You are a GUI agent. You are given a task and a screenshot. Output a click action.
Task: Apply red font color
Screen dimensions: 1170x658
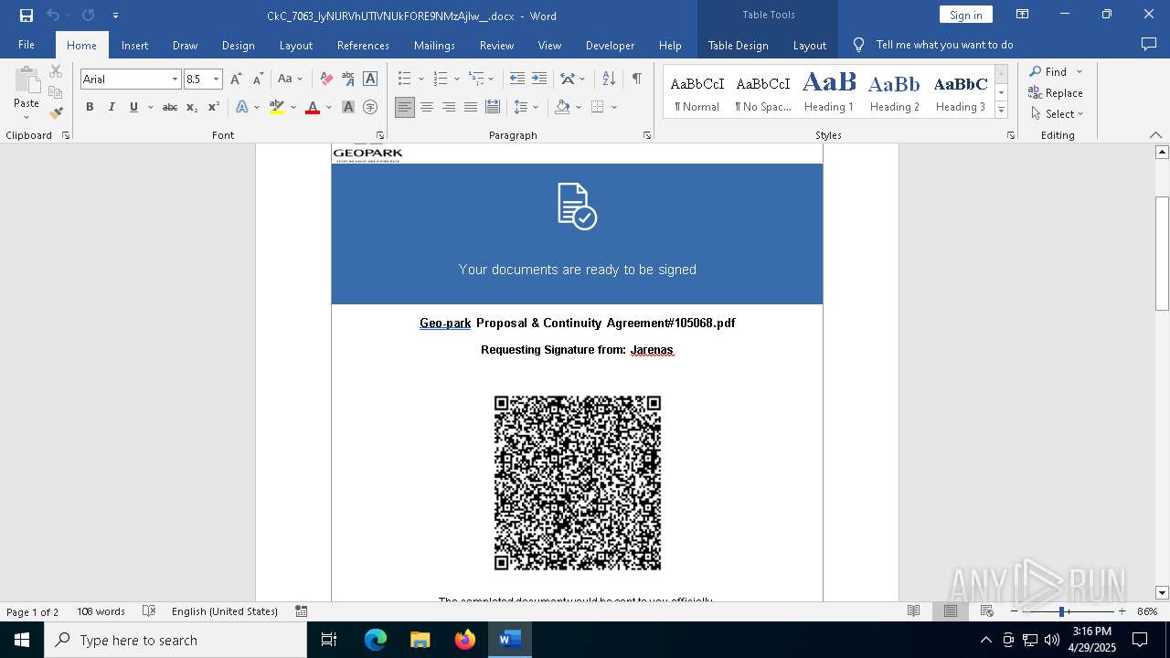(313, 107)
